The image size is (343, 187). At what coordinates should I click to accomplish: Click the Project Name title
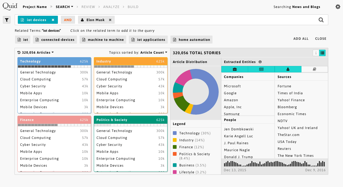[x=35, y=7]
